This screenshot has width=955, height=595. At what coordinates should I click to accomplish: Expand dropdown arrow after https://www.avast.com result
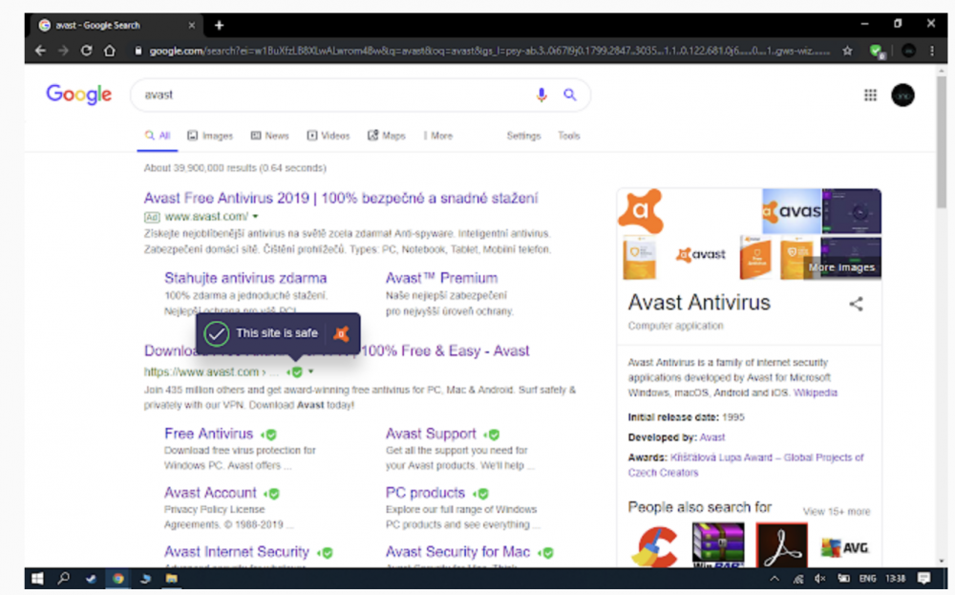tap(310, 372)
